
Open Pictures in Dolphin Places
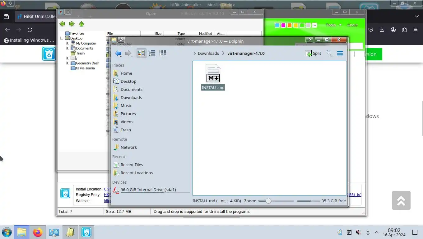pyautogui.click(x=128, y=114)
